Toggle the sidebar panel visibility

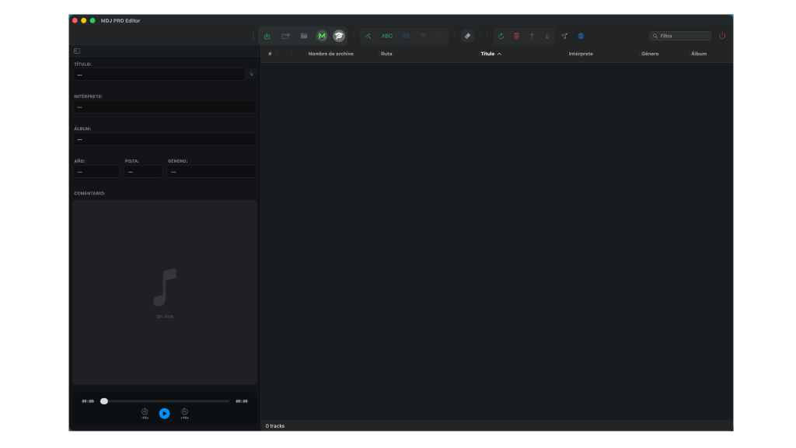pyautogui.click(x=77, y=51)
